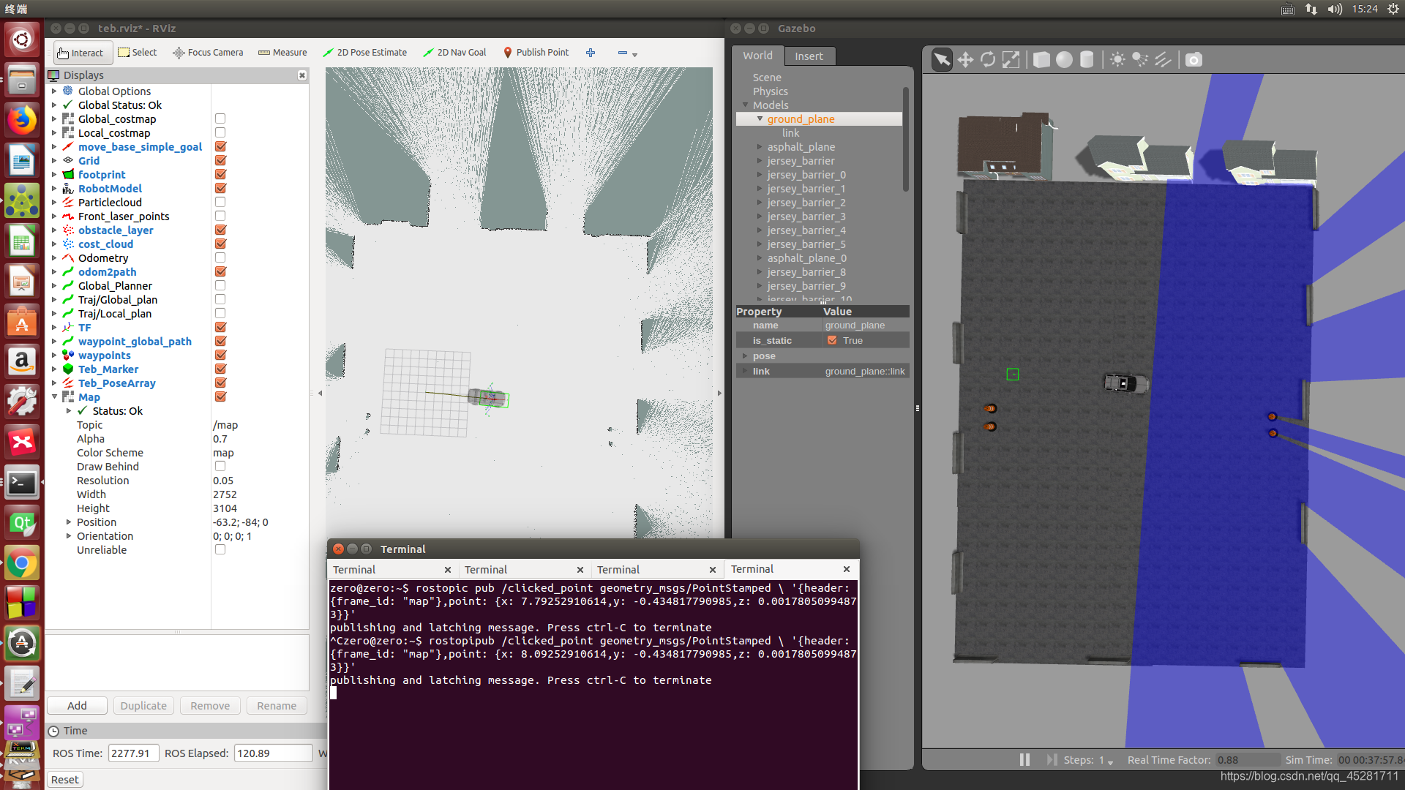The width and height of the screenshot is (1405, 790).
Task: Pause the Gazebo simulation
Action: click(1024, 759)
